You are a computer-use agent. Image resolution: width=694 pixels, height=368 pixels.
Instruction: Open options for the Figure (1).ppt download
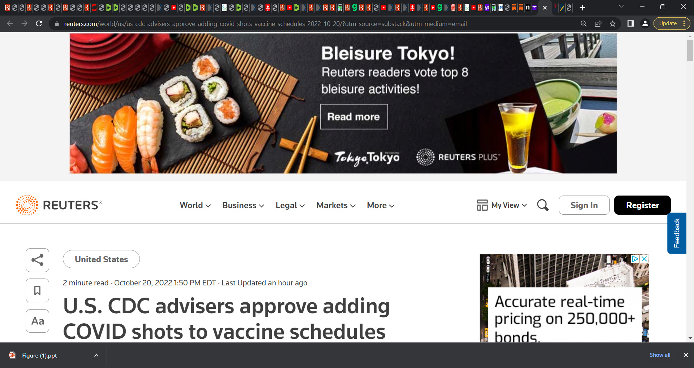pos(96,355)
